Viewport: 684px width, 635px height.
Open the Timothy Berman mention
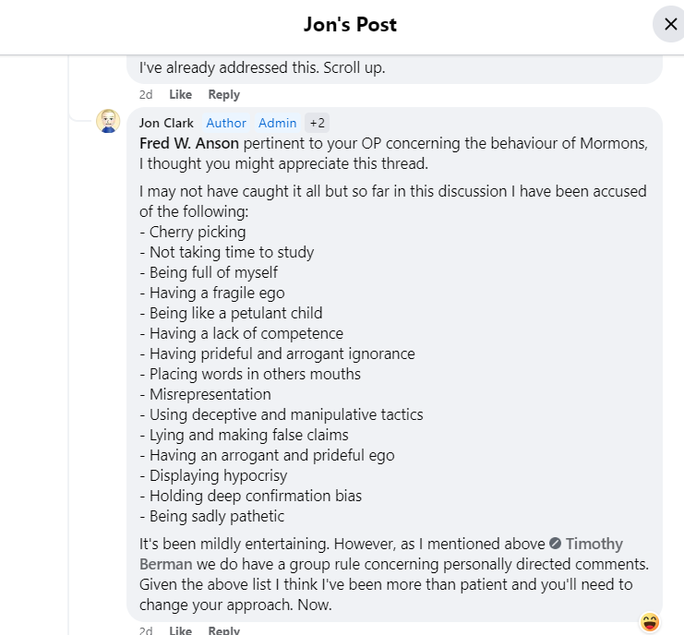(x=381, y=554)
